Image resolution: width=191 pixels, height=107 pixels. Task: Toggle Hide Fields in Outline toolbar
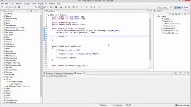click(176, 14)
